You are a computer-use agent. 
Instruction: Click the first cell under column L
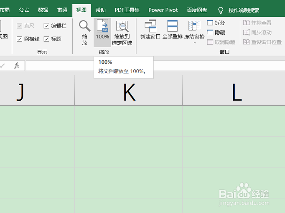tap(234, 121)
